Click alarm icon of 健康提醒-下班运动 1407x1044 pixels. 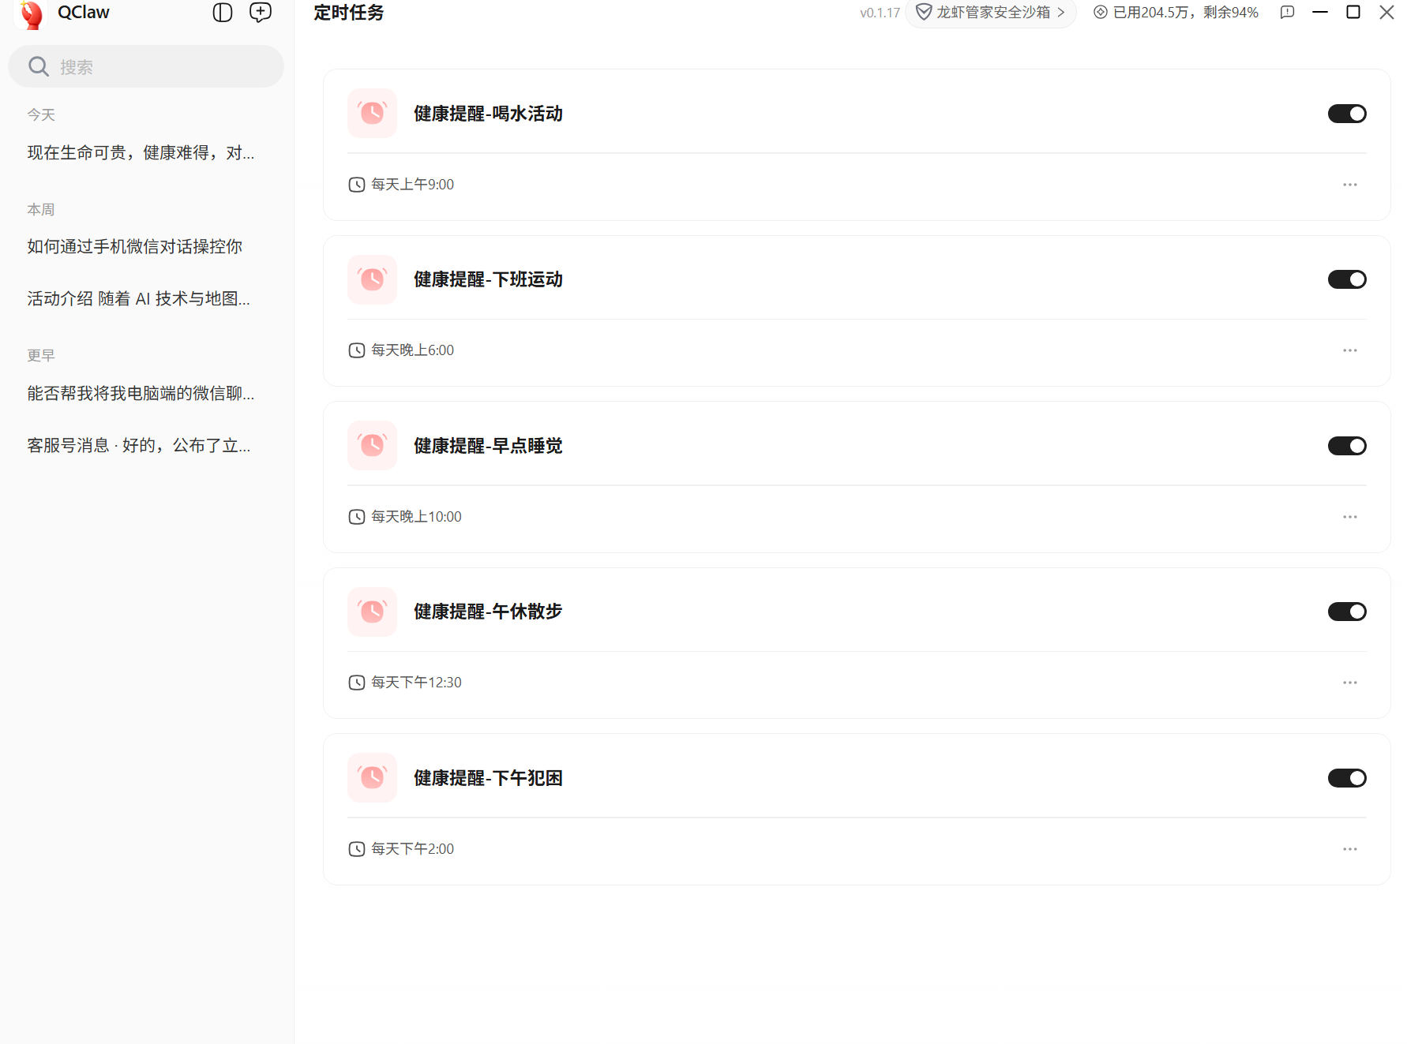tap(372, 279)
